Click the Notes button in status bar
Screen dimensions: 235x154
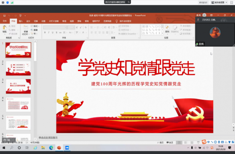pos(160,142)
